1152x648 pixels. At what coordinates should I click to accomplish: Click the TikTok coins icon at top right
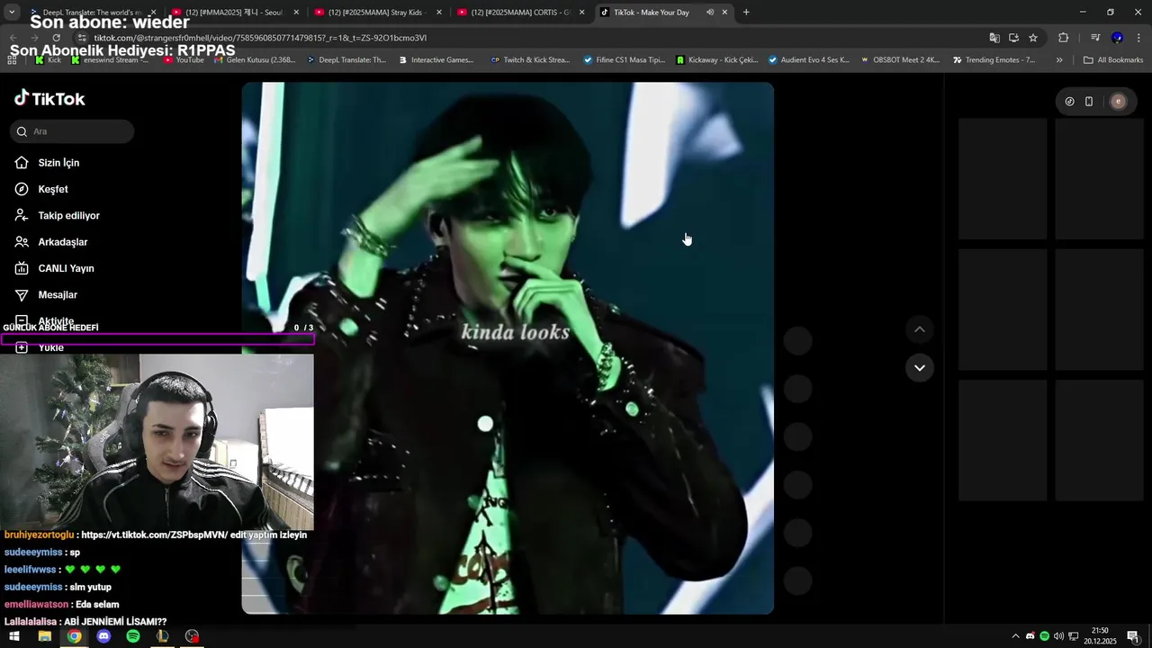[1069, 102]
